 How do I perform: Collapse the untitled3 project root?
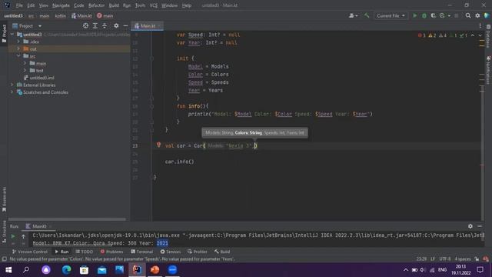[12, 34]
